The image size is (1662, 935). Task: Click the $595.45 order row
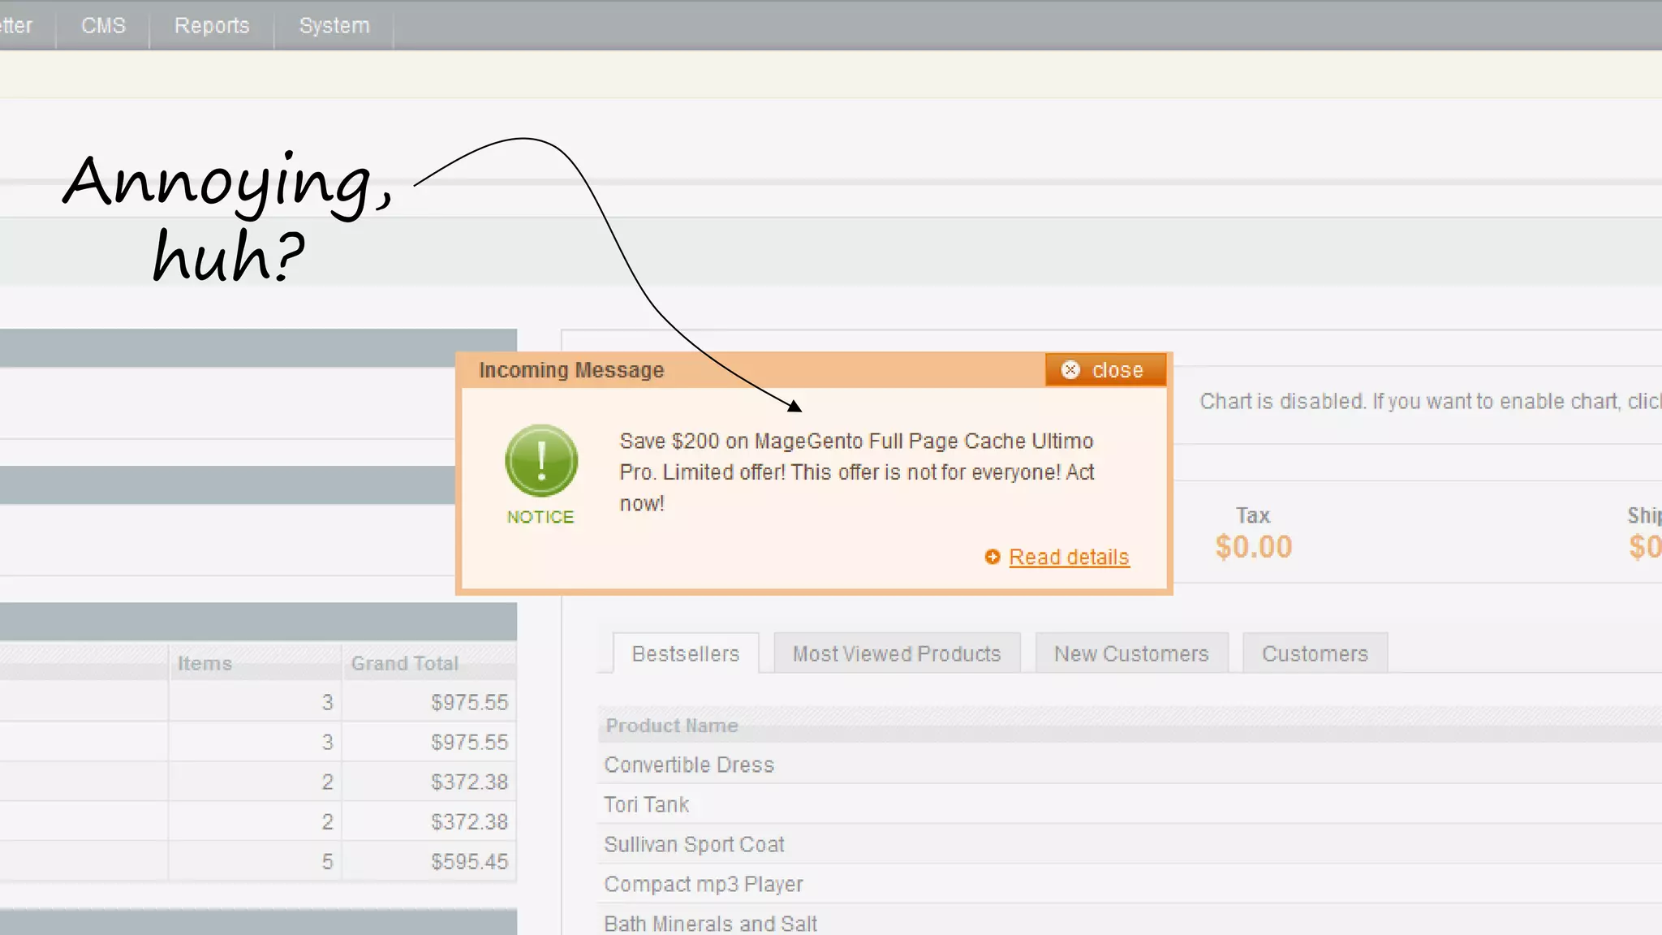[x=469, y=861]
